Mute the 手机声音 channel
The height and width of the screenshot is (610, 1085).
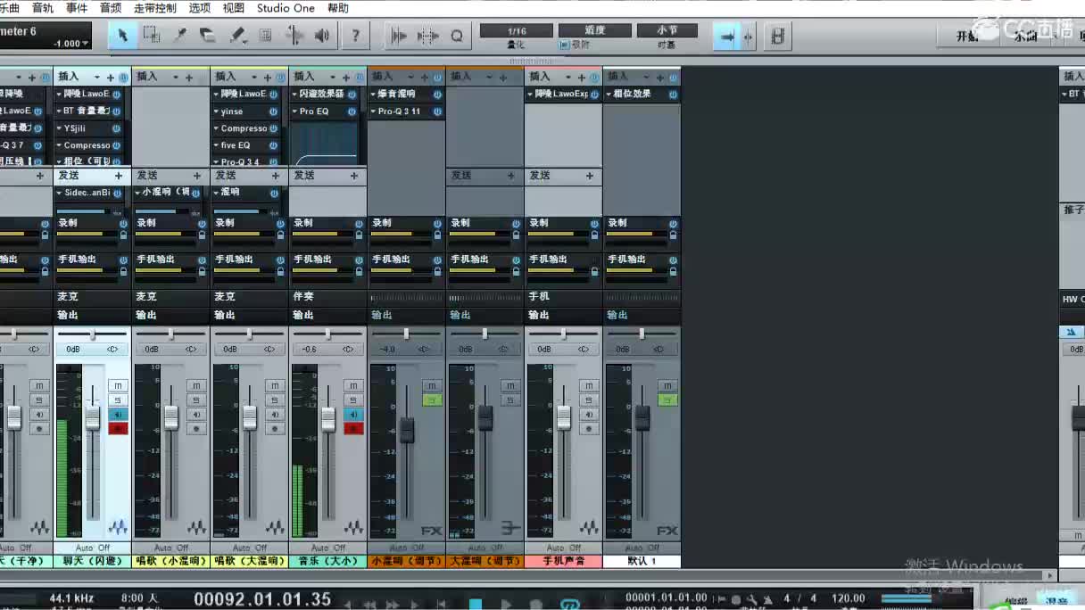tap(589, 385)
